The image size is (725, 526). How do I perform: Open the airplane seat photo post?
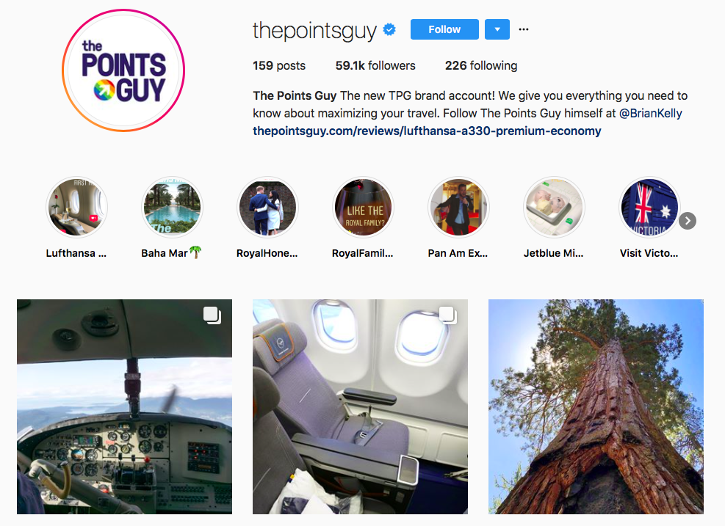[360, 406]
